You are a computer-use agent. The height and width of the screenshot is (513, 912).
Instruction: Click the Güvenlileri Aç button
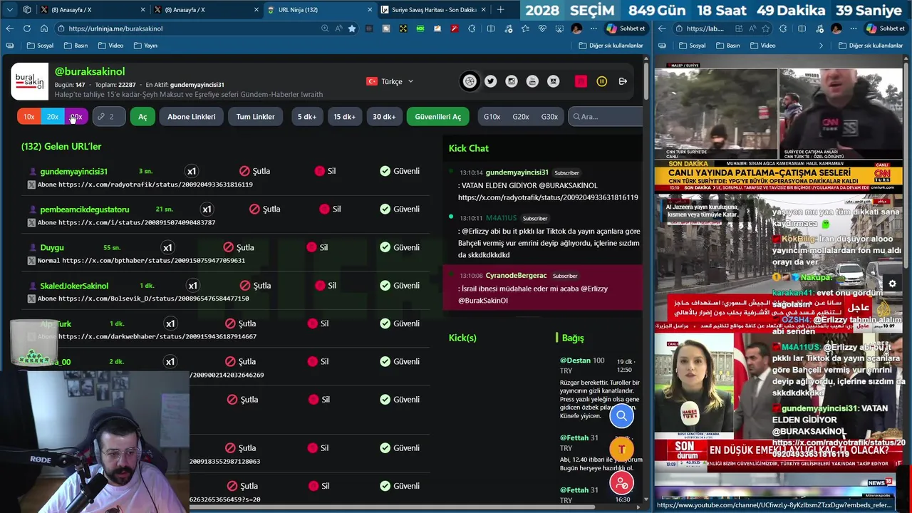click(437, 117)
